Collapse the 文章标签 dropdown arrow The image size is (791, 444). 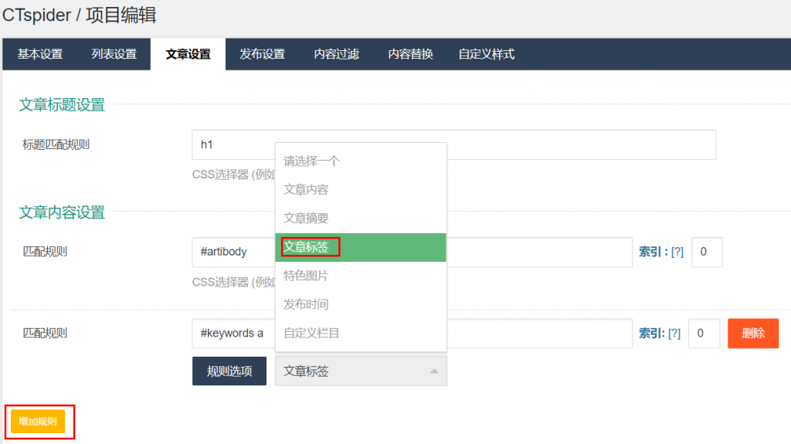pyautogui.click(x=434, y=371)
